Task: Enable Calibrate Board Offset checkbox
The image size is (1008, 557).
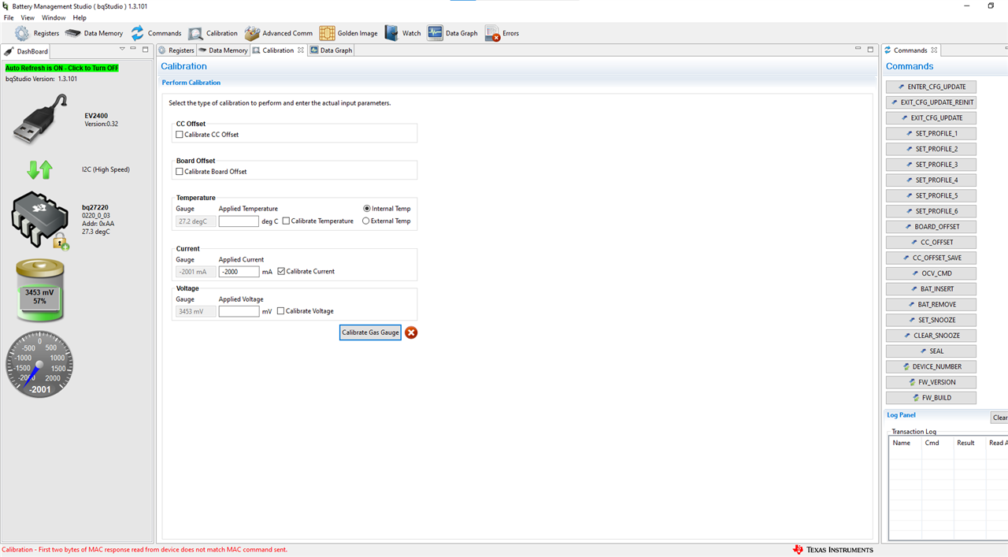Action: click(180, 172)
